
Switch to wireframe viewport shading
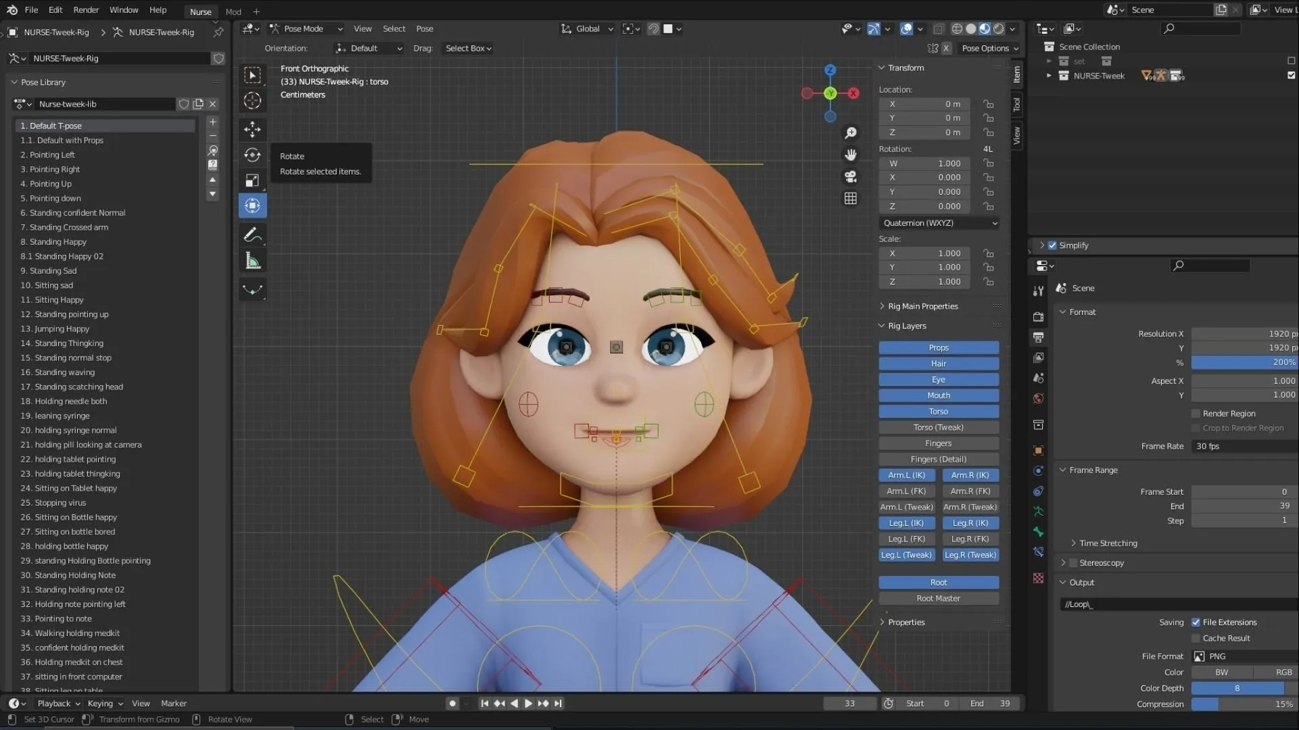957,28
